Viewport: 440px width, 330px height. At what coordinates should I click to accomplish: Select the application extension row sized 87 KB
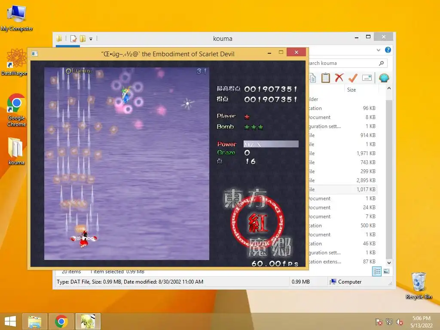coord(342,262)
